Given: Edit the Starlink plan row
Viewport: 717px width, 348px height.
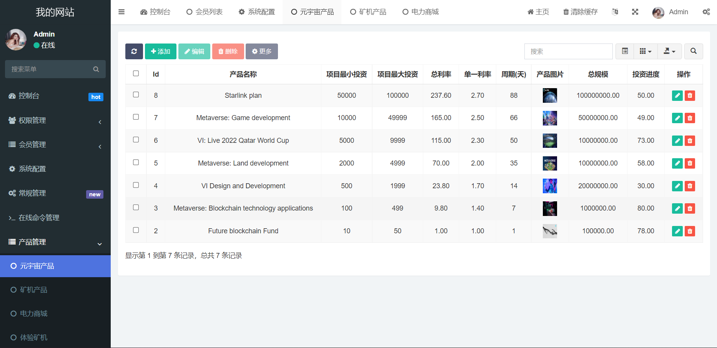Looking at the screenshot, I should tap(677, 95).
